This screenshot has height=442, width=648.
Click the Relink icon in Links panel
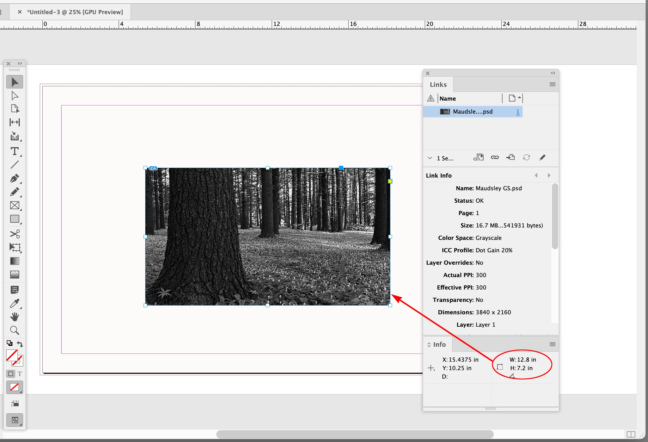[495, 158]
